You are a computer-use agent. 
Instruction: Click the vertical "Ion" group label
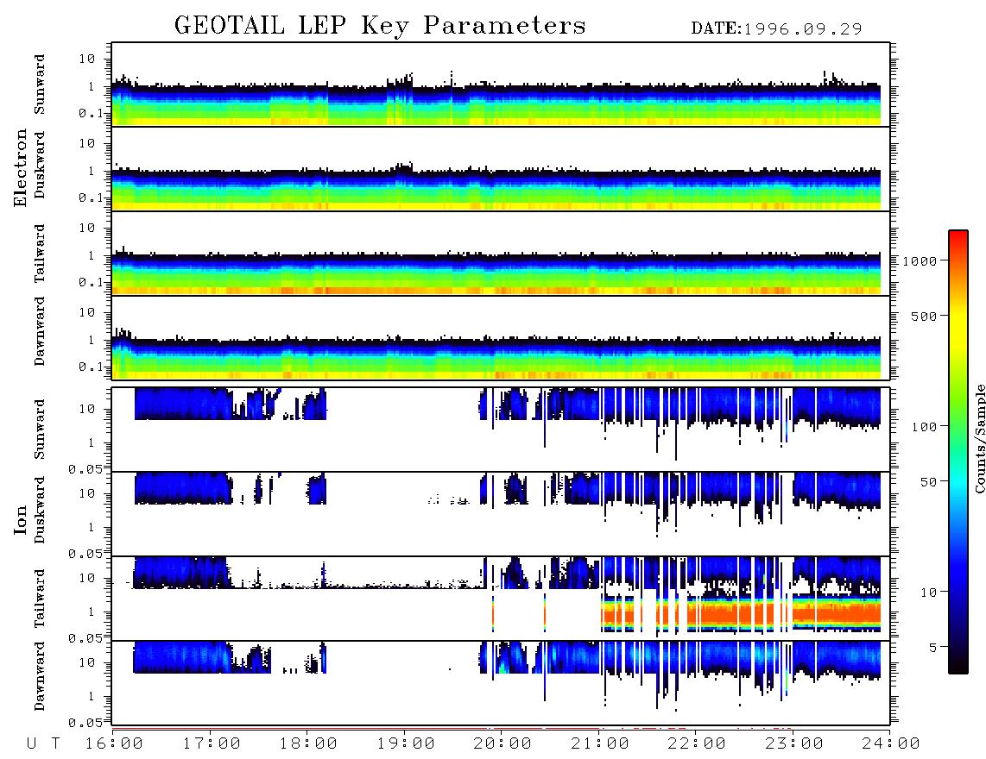click(x=20, y=519)
